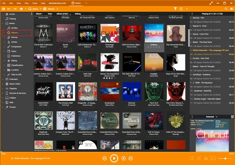Click the Classification sidebar icon
235x165 pixels.
pos(9,65)
